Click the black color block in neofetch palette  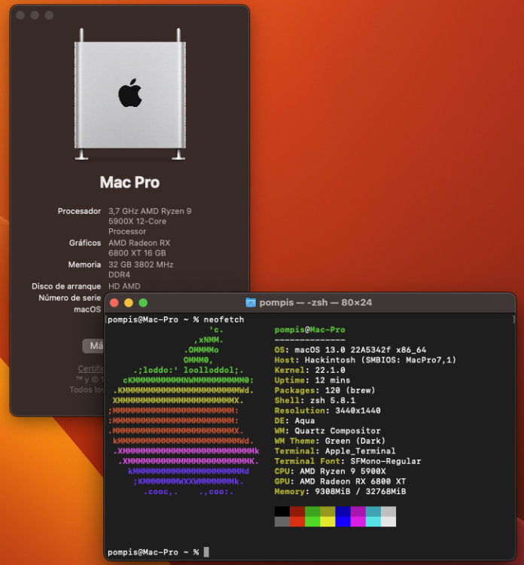point(282,512)
